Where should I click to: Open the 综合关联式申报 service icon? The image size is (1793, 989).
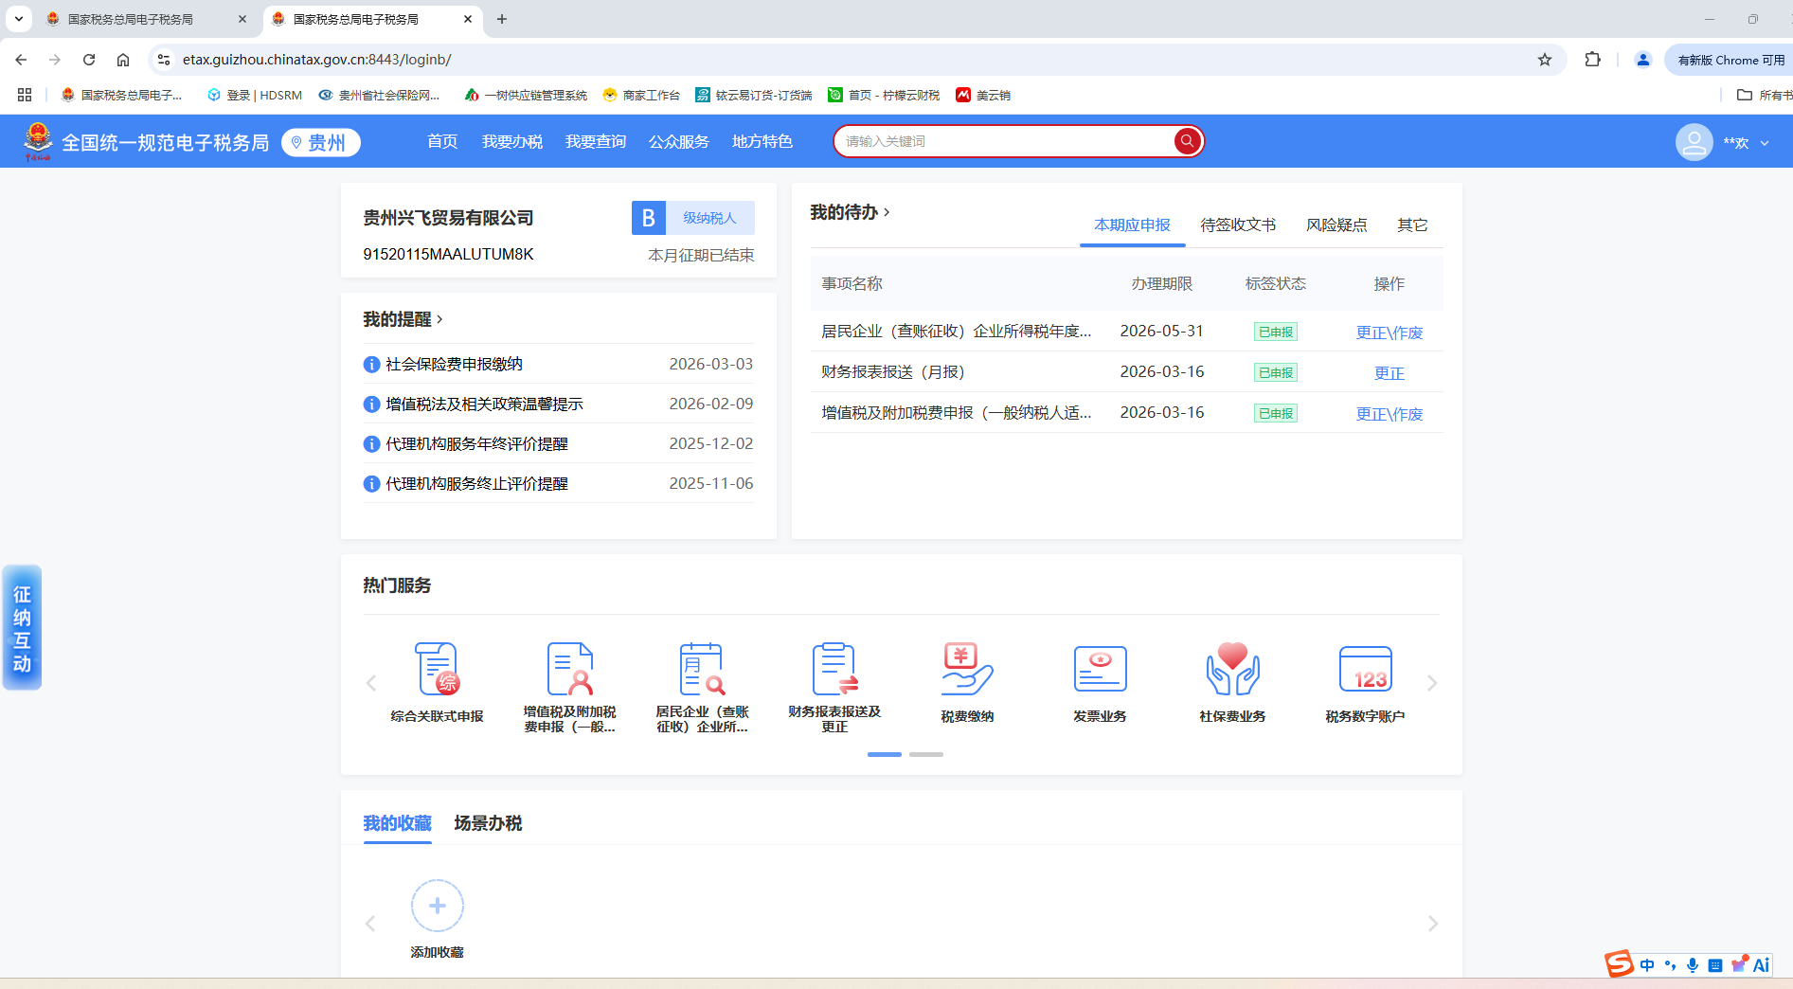tap(437, 671)
